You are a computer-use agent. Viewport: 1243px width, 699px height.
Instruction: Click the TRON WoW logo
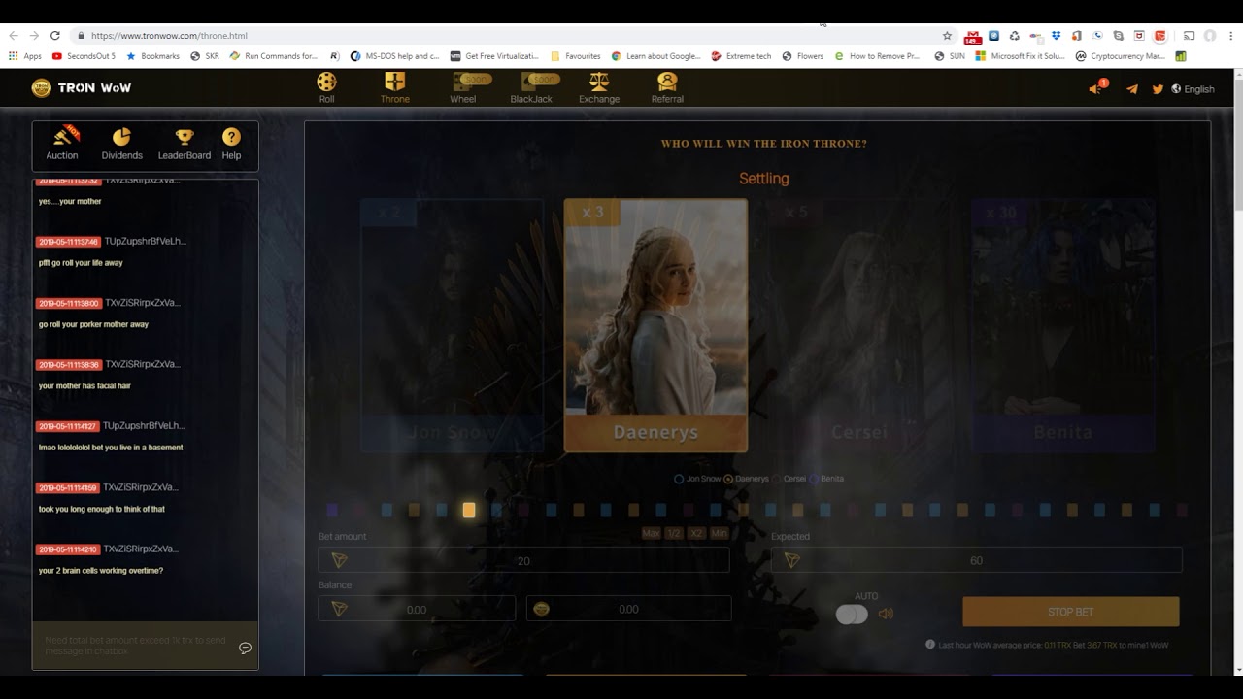(x=82, y=87)
